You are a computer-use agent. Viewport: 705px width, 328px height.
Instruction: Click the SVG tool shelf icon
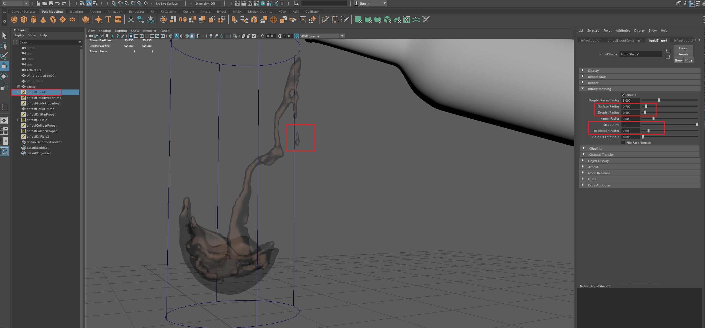tap(118, 20)
